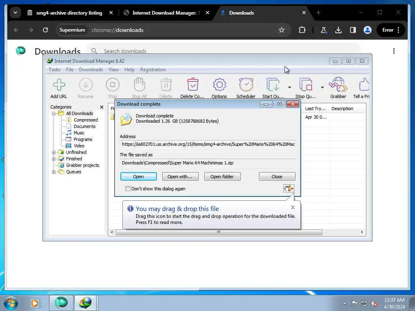This screenshot has width=415, height=311.
Task: Click the Stop All hand icon
Action: 139,85
